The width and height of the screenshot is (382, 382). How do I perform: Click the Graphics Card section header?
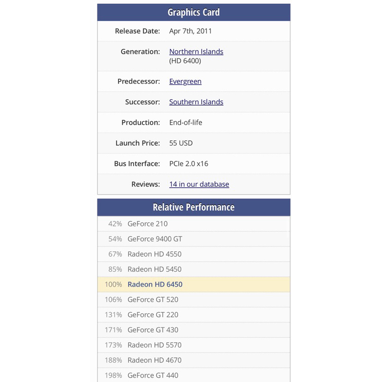(x=194, y=12)
